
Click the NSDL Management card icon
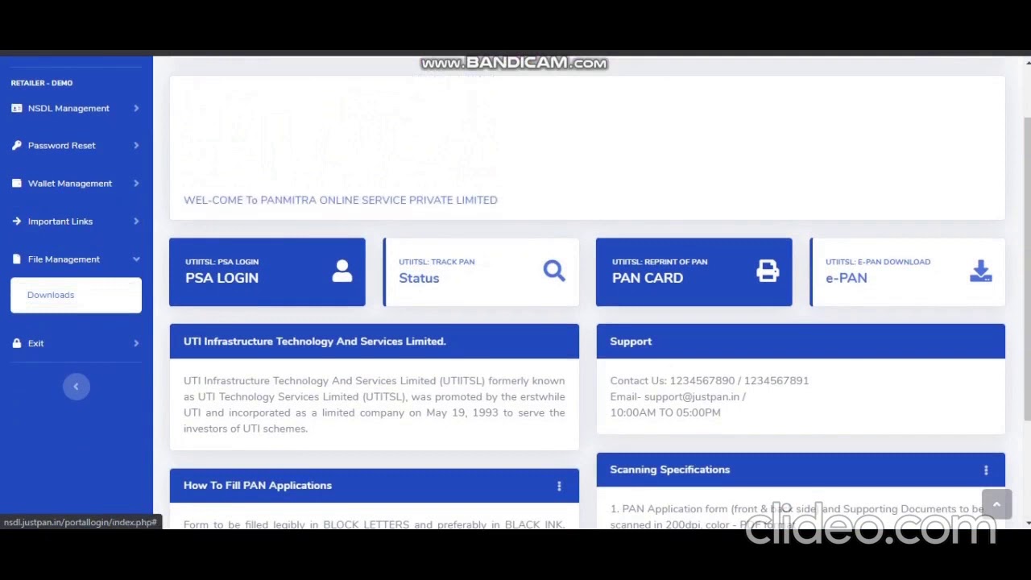tap(16, 108)
